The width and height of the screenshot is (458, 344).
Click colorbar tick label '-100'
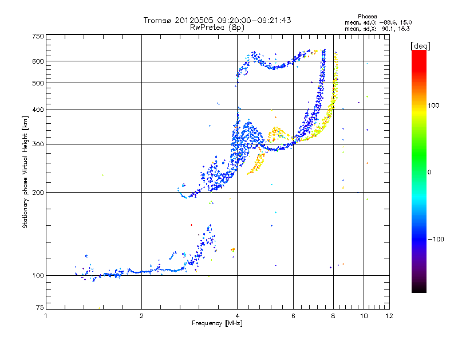(x=436, y=239)
